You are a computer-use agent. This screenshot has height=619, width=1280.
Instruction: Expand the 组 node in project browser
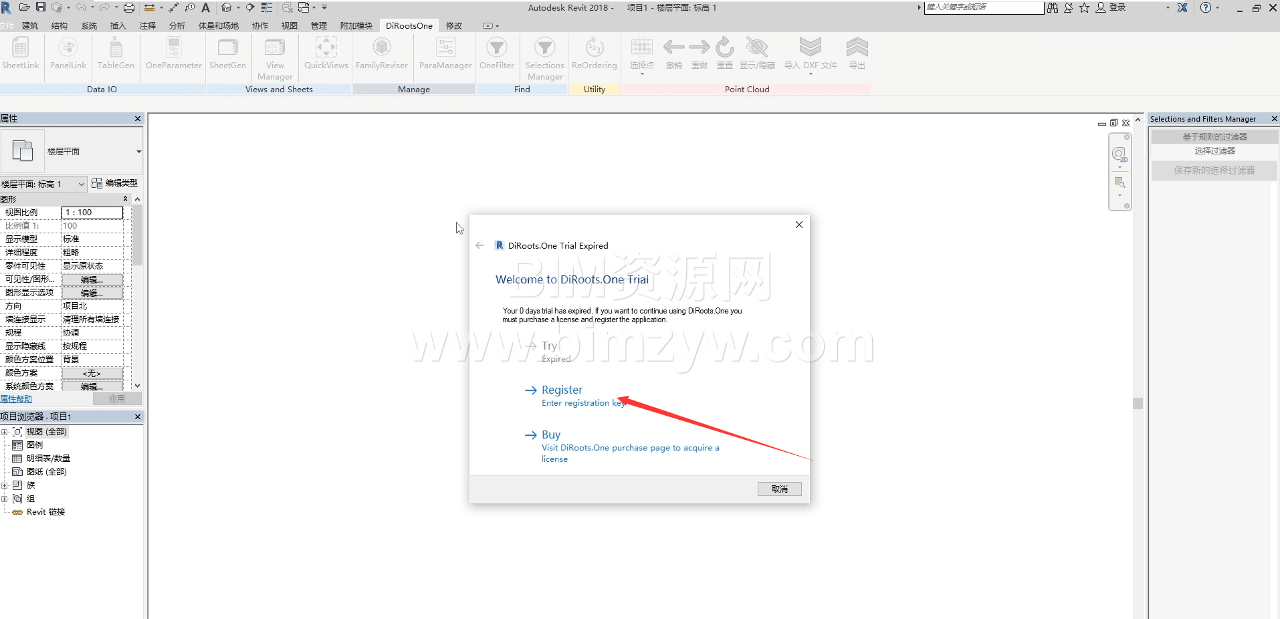point(5,499)
